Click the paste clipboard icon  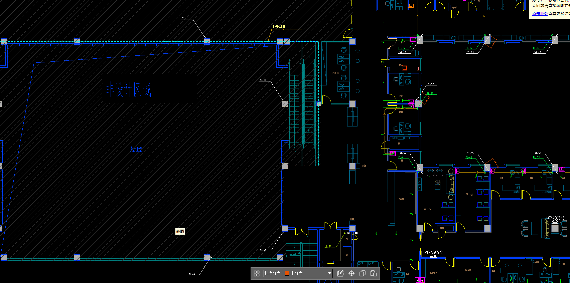374,273
